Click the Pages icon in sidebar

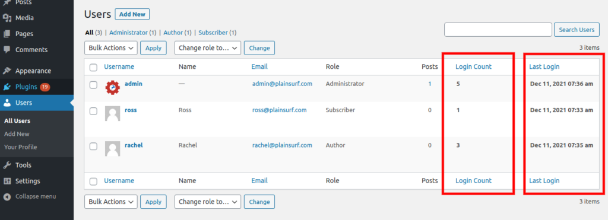(7, 34)
